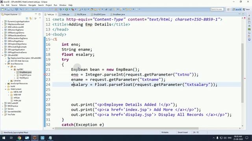The width and height of the screenshot is (252, 141).
Task: Maximize the editor area
Action: coord(243,14)
